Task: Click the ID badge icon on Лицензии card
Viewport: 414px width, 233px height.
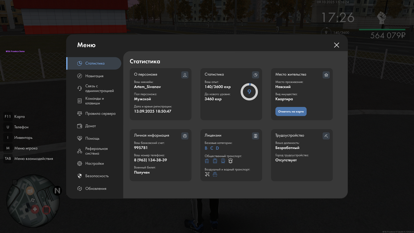Action: (x=256, y=136)
